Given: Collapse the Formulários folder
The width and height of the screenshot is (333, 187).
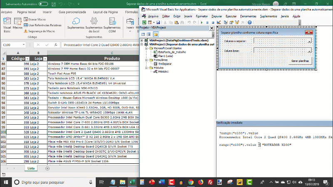Looking at the screenshot, I should coord(147,60).
